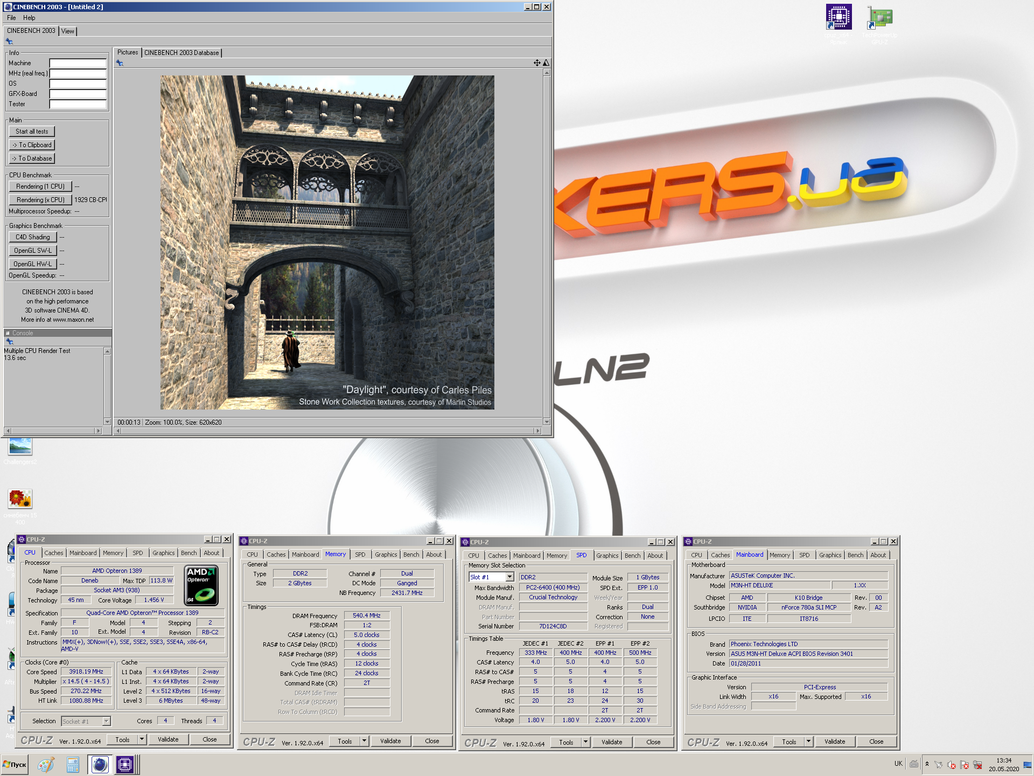Click the picture panel horizontal scrollbar right arrow
Screen dimensions: 1034x776
click(537, 431)
